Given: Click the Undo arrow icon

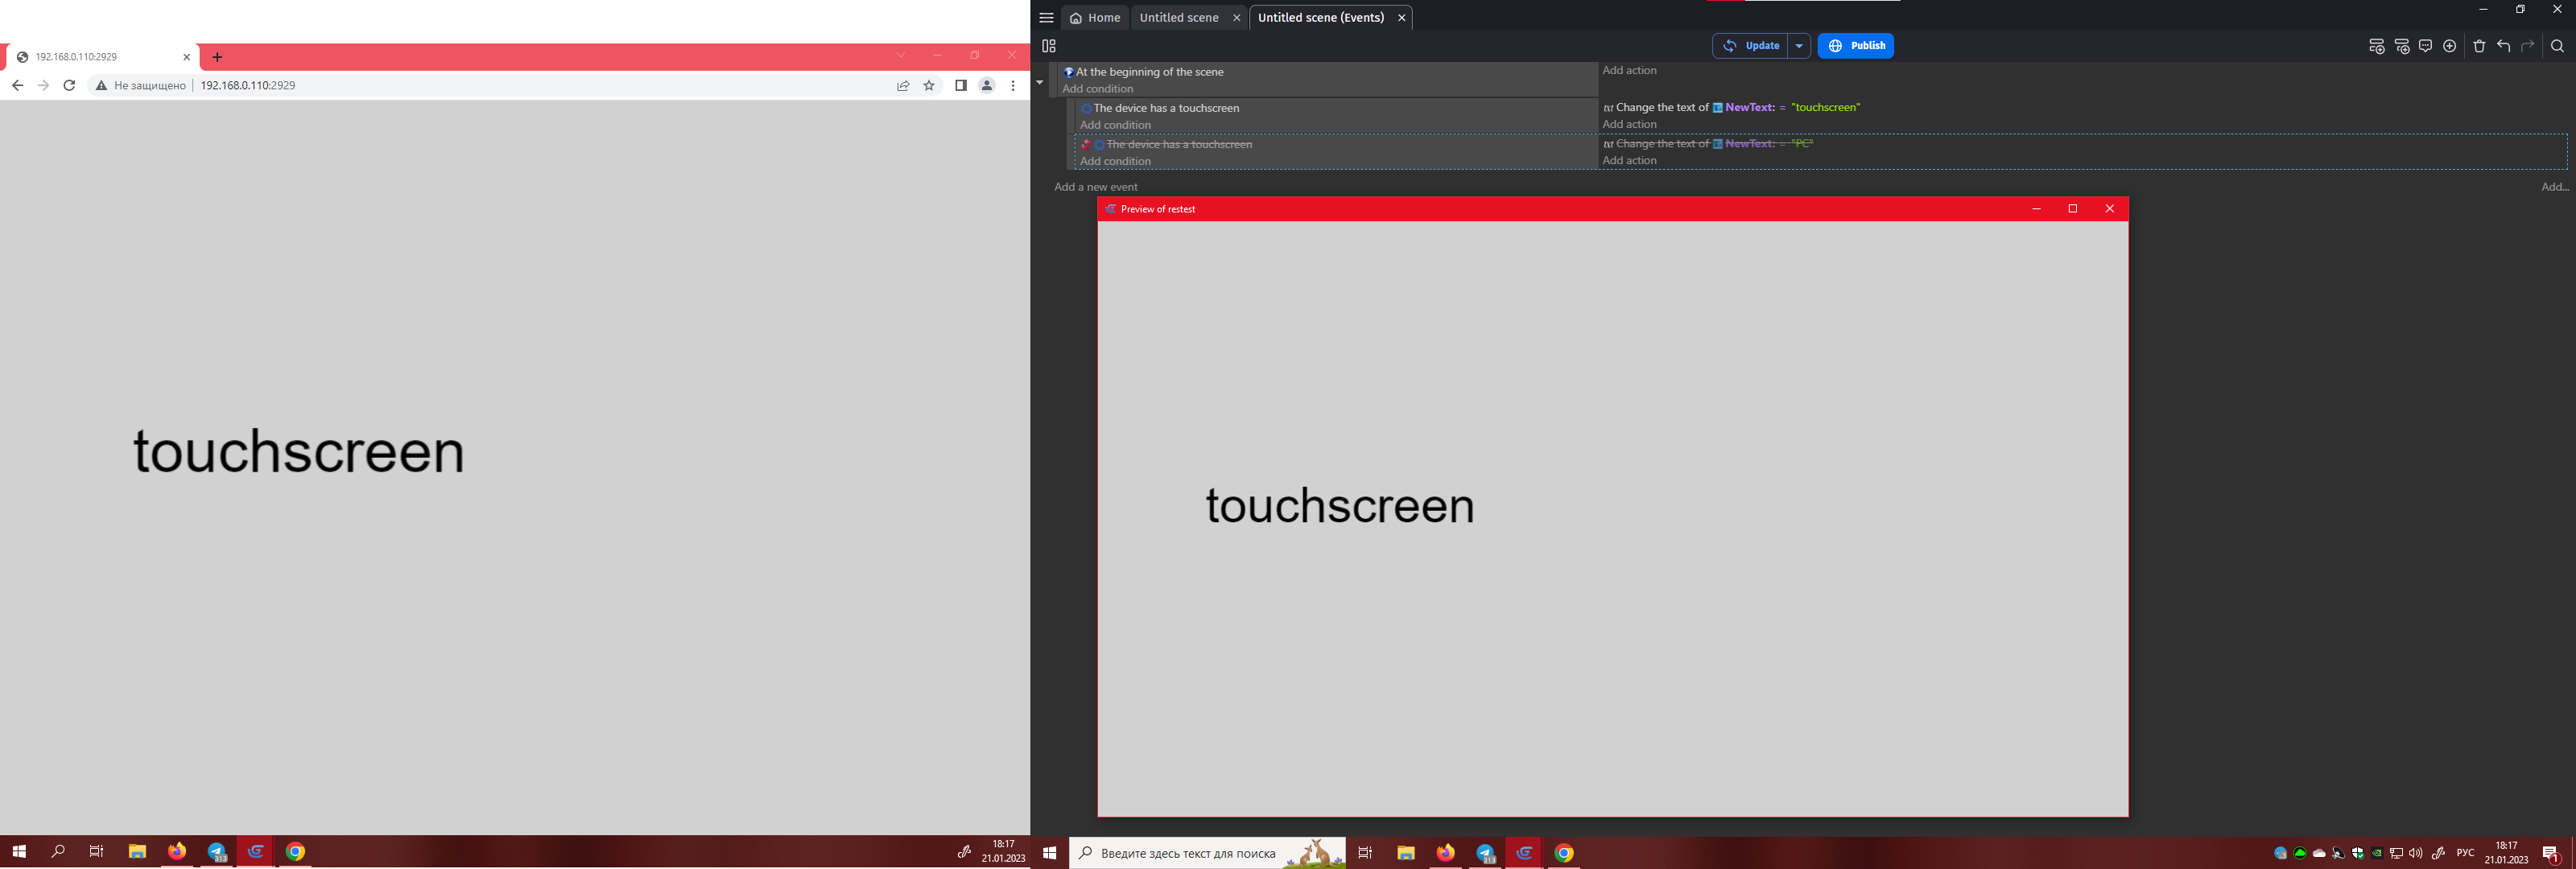Looking at the screenshot, I should pos(2503,46).
